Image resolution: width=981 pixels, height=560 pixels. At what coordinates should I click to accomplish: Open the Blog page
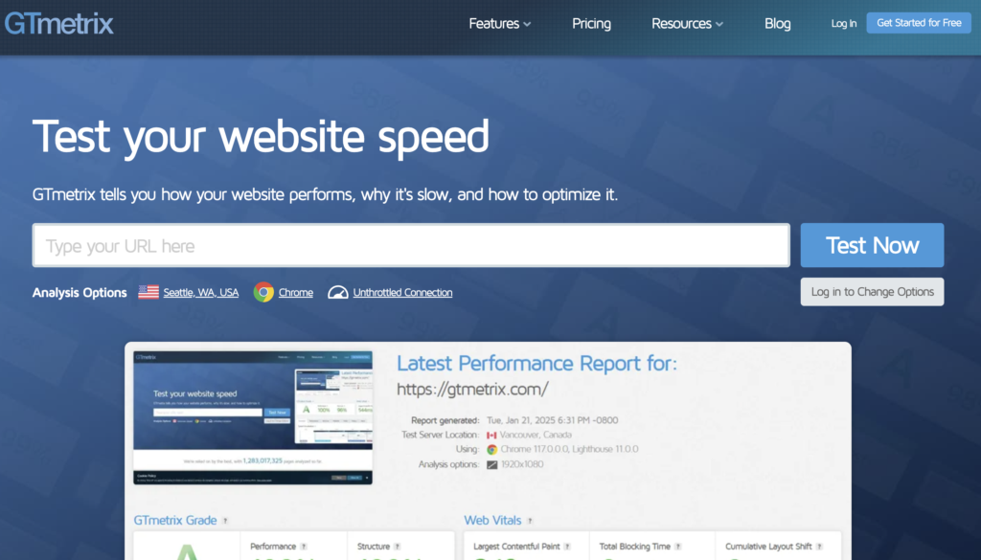click(778, 24)
